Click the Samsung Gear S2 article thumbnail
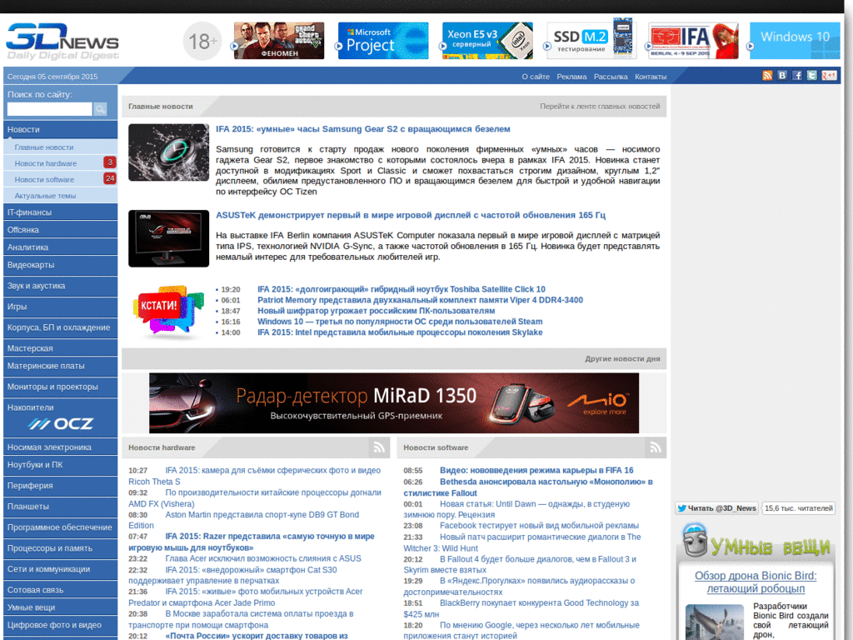Image resolution: width=853 pixels, height=640 pixels. coord(168,152)
